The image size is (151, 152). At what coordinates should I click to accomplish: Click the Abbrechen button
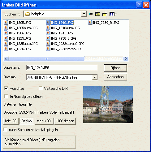click(115, 77)
